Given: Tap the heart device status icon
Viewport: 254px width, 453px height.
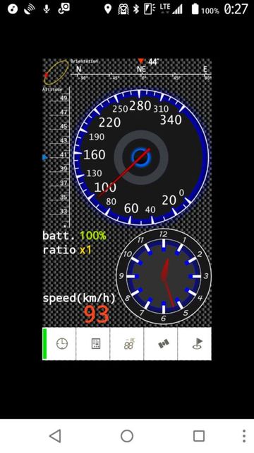Looking at the screenshot, I should tap(123, 9).
